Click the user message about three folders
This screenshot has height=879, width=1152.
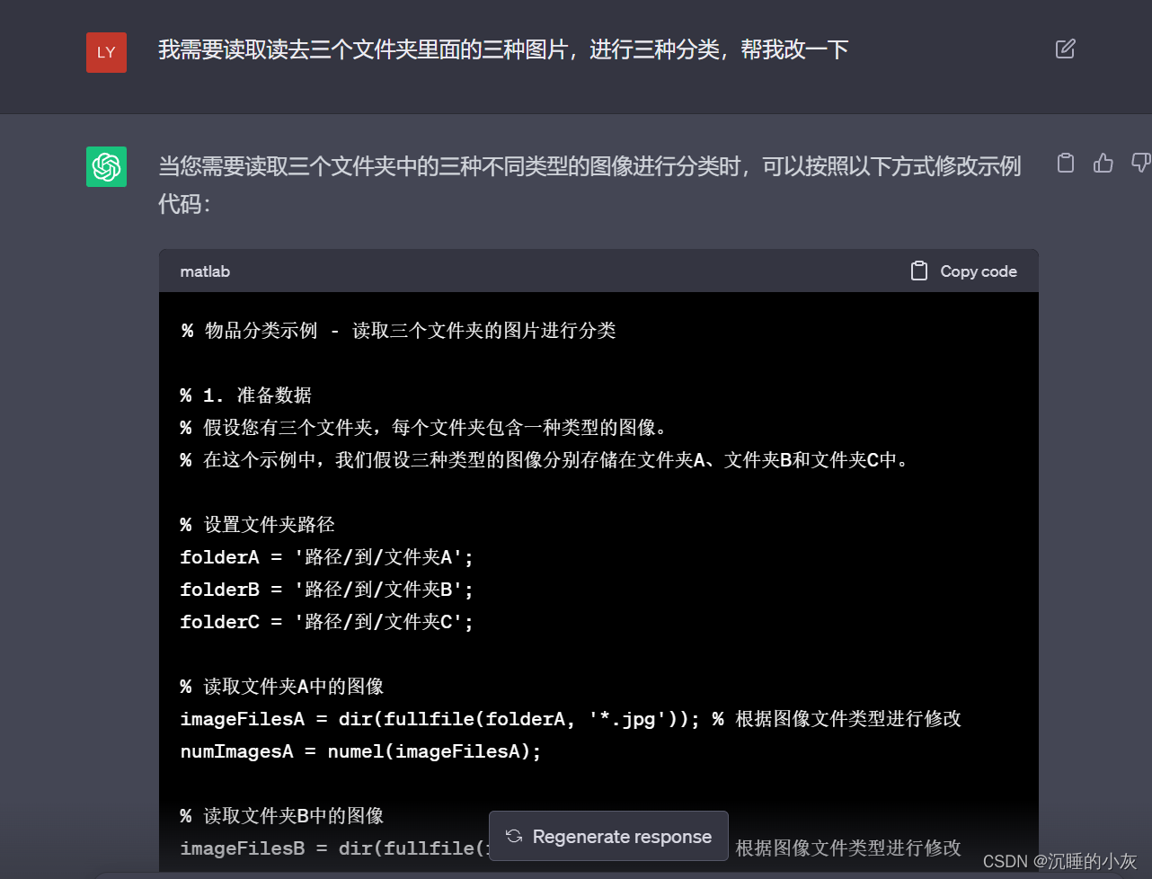pyautogui.click(x=503, y=49)
